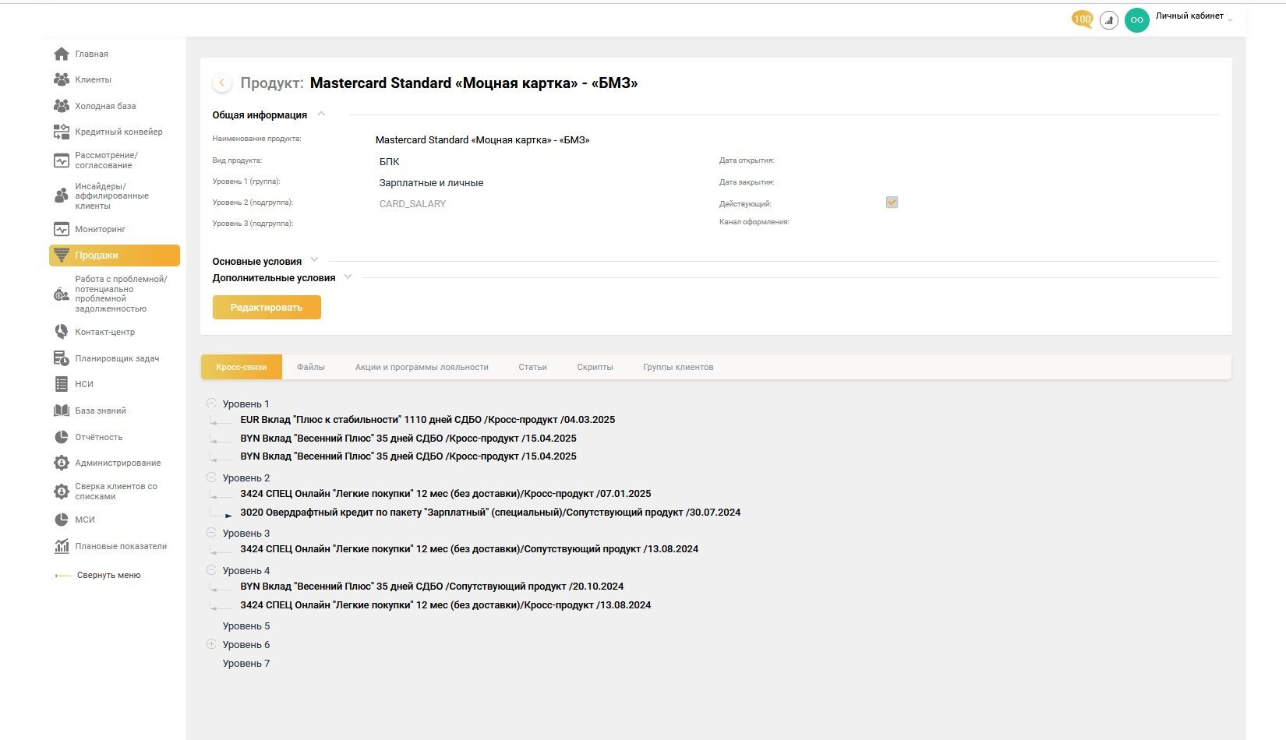Open Планировщик задач icon
The height and width of the screenshot is (740, 1286).
62,358
